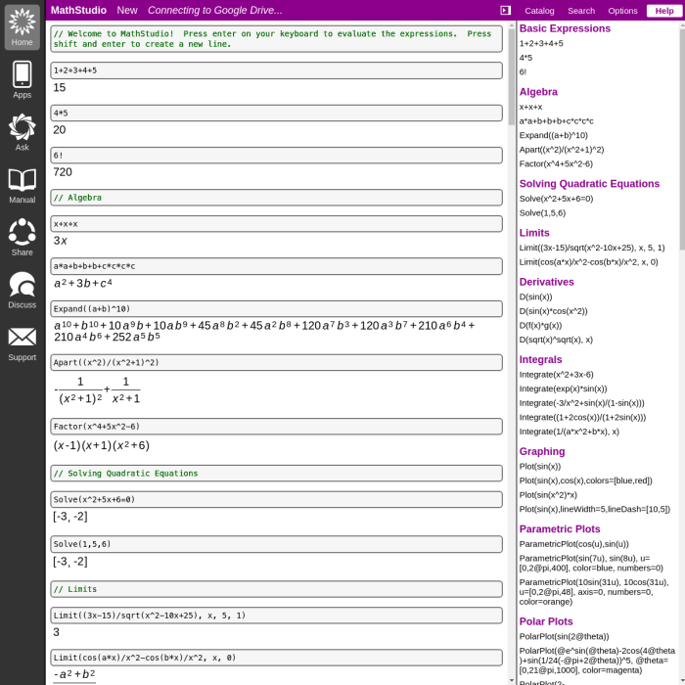The width and height of the screenshot is (685, 685).
Task: Click the Solve(x^2+5x+6=0) help example
Action: tap(556, 199)
